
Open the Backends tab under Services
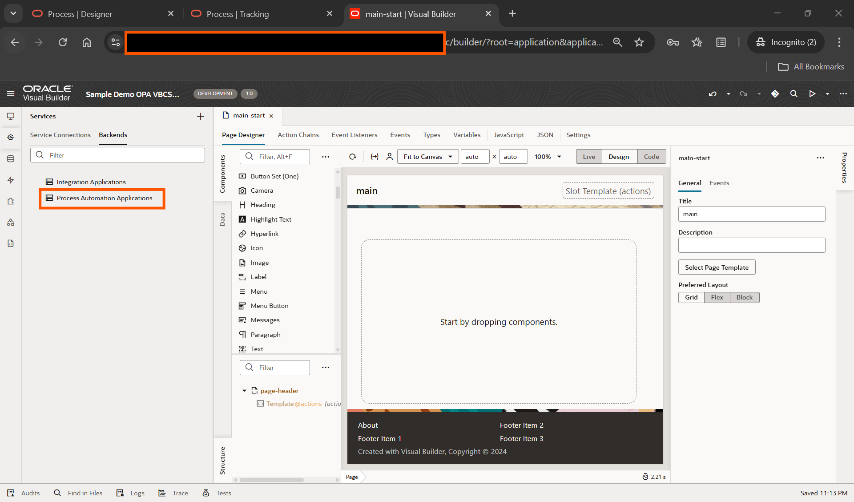[113, 135]
